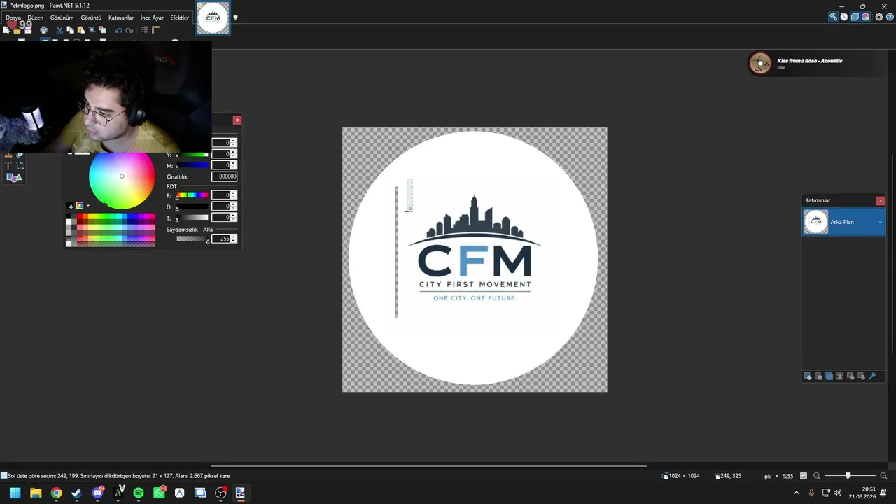Crop to selection using the toolbar icon
896x504 pixels.
[92, 30]
